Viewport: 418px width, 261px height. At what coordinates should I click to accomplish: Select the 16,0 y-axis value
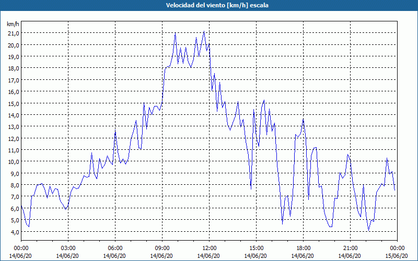coord(14,92)
